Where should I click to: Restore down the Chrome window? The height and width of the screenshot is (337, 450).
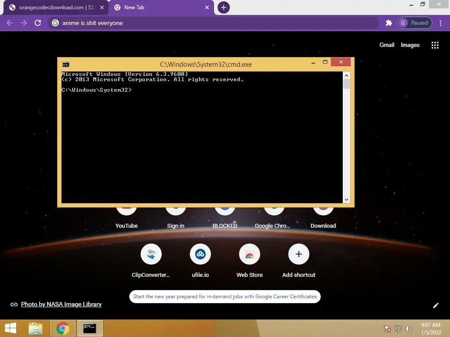(x=423, y=4)
